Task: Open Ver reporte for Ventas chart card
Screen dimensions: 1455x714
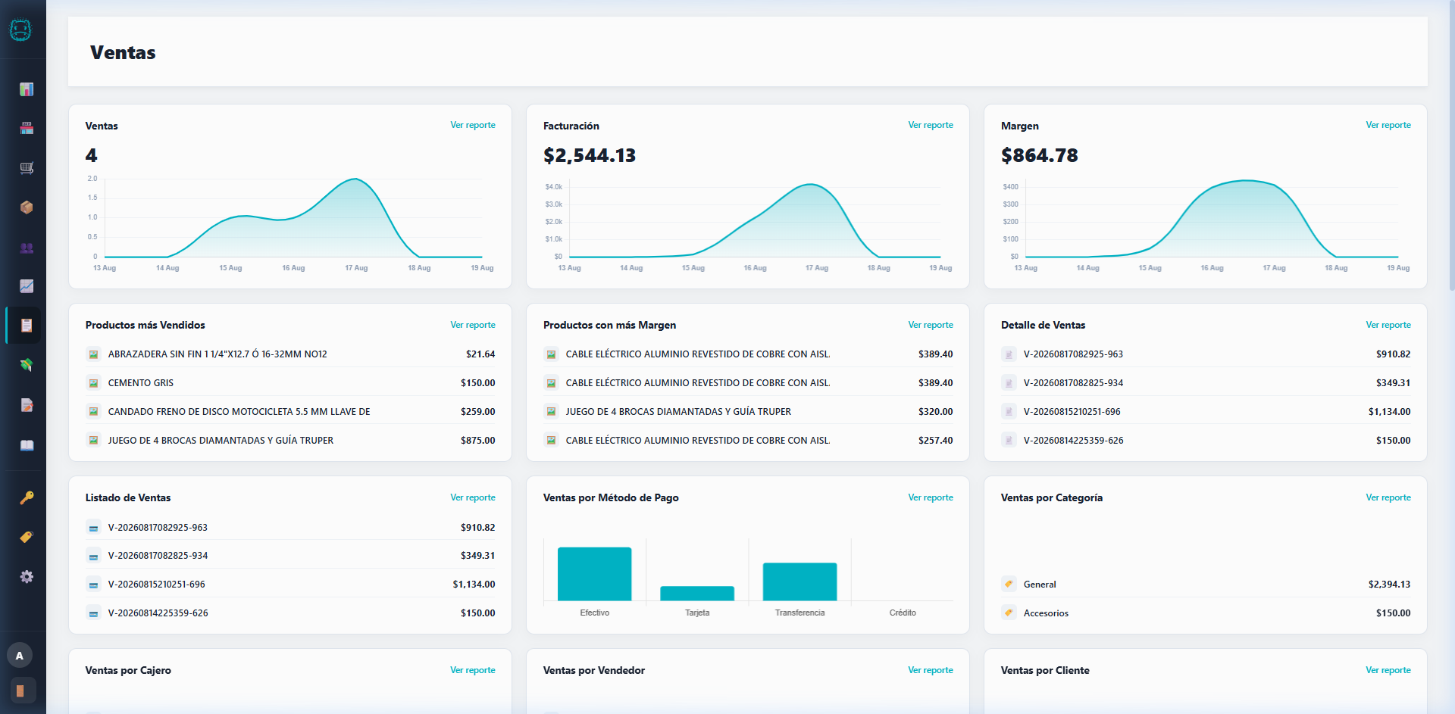Action: (x=473, y=125)
